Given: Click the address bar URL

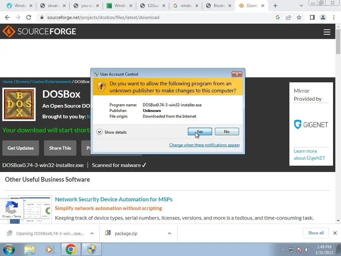Looking at the screenshot, I should [103, 17].
